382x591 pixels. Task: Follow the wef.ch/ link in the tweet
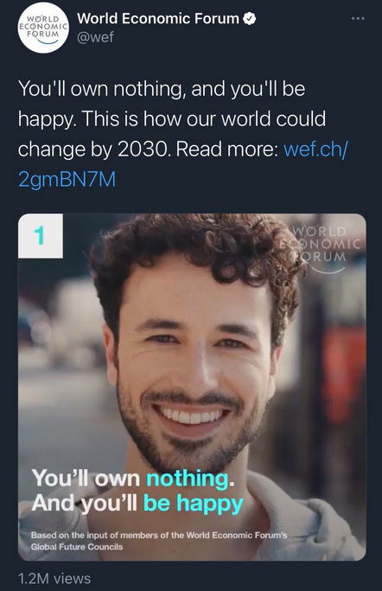coord(315,149)
